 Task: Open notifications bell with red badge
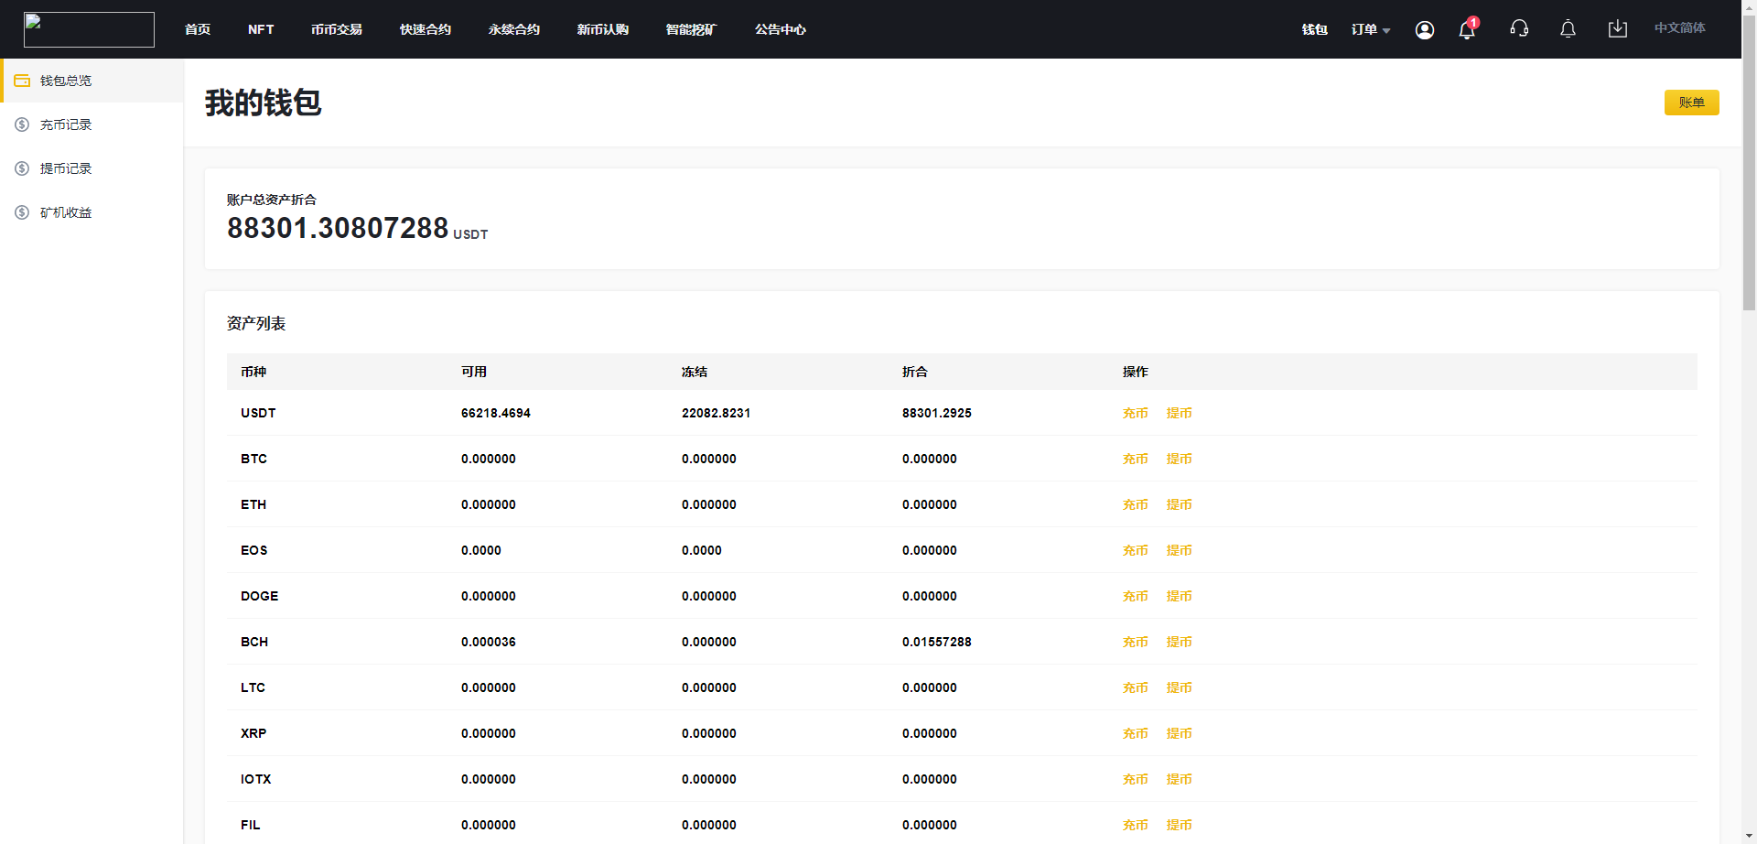coord(1467,30)
